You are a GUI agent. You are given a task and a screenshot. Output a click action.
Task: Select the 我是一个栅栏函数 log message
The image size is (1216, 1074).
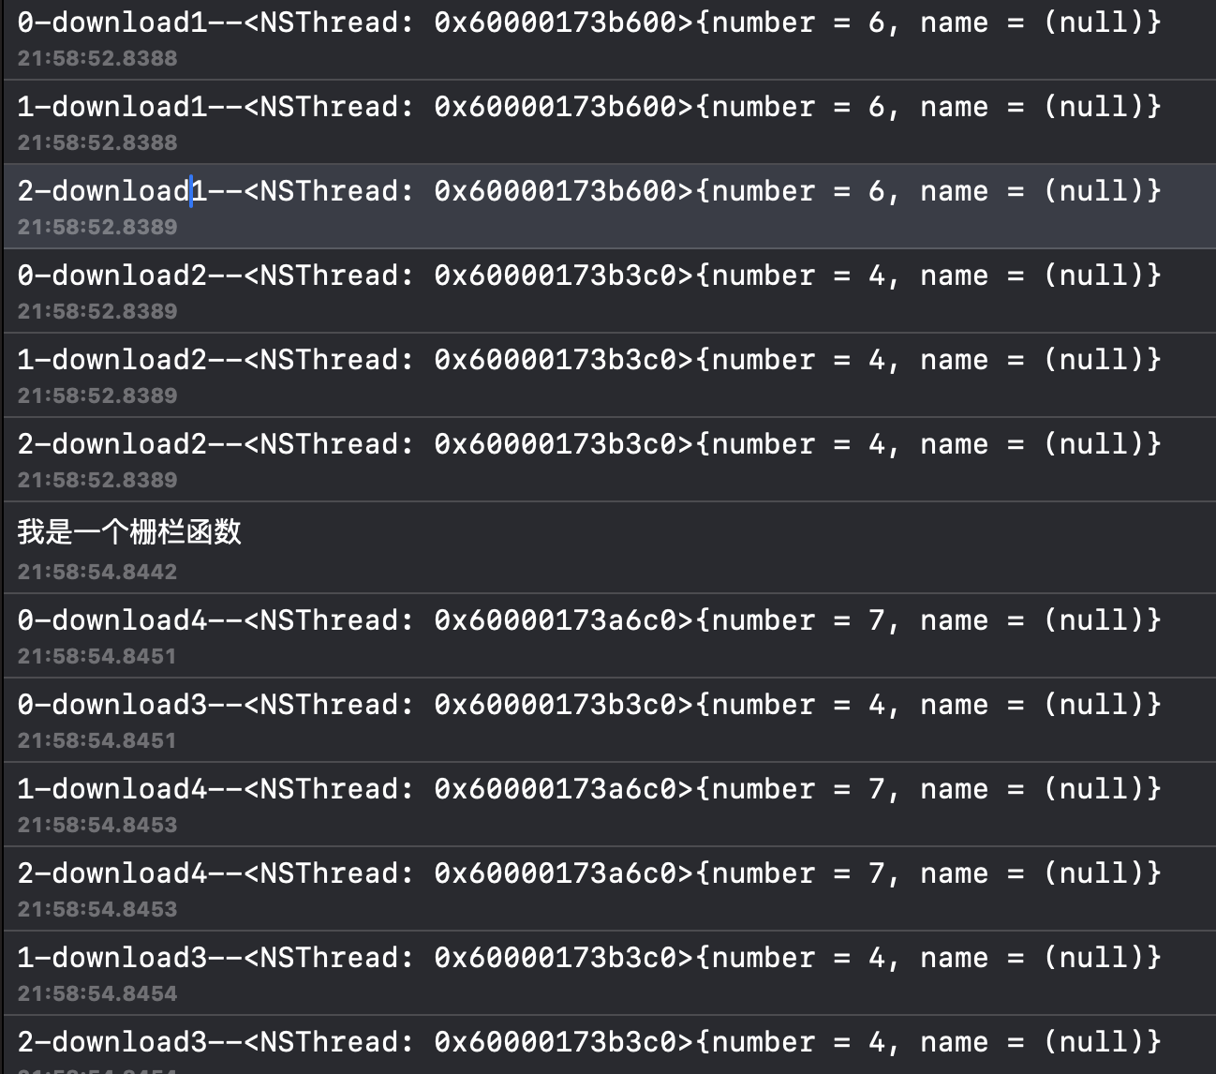(x=129, y=532)
